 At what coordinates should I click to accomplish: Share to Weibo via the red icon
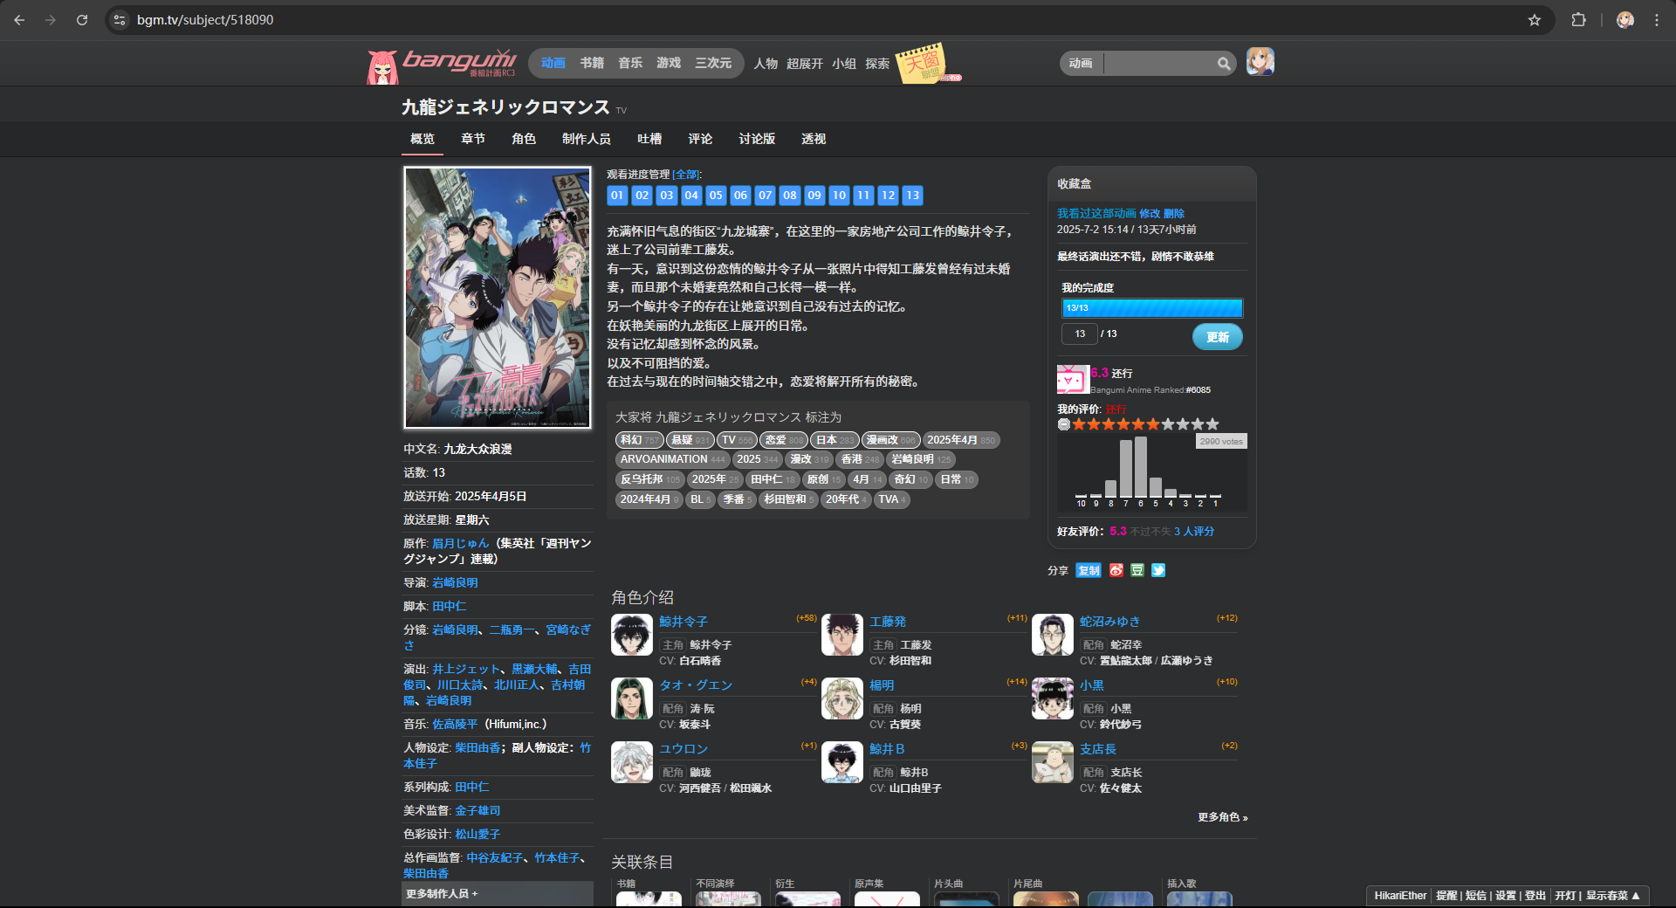1116,570
